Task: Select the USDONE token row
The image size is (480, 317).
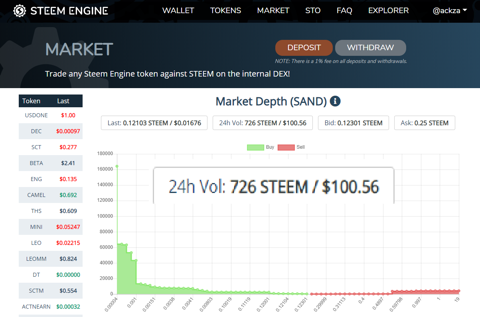Action: coord(51,115)
